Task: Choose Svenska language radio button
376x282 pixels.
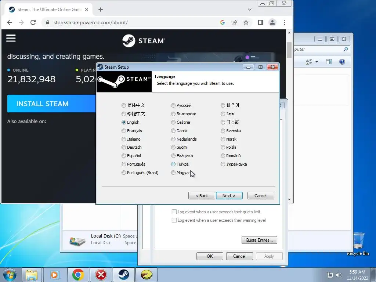Action: tap(223, 131)
